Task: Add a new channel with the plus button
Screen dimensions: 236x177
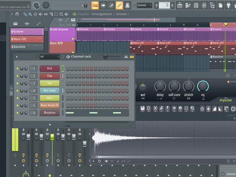Action: coord(50,125)
